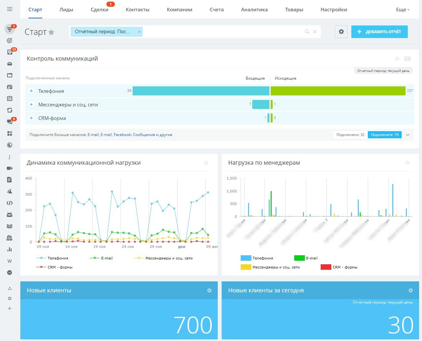Open the hamburger menu in sidebar

10,9
